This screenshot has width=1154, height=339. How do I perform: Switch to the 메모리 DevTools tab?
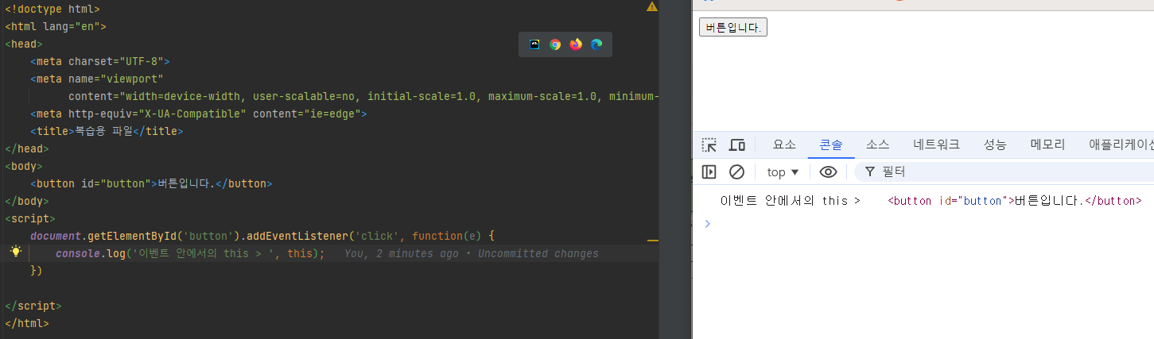point(1047,144)
